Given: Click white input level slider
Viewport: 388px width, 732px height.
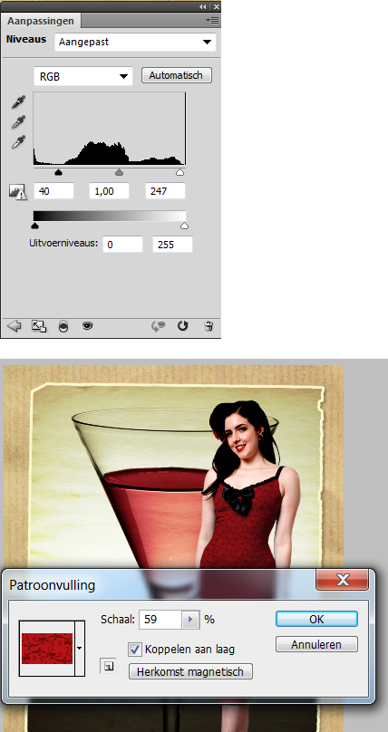Looking at the screenshot, I should point(179,172).
